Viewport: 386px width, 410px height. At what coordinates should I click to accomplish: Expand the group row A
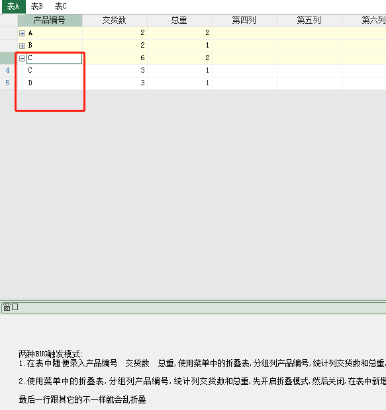click(23, 33)
